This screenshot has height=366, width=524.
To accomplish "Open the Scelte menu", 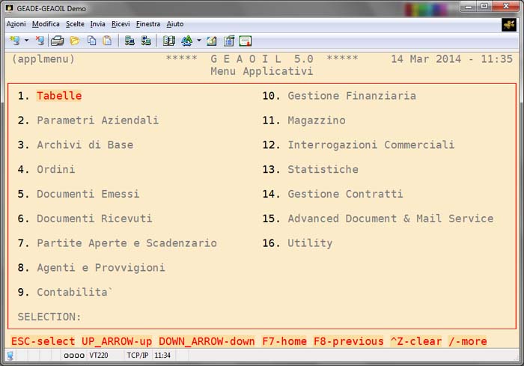I will 75,24.
